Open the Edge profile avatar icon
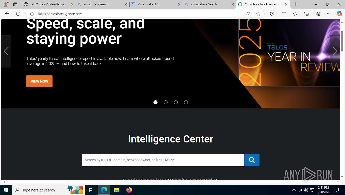 [5, 4]
